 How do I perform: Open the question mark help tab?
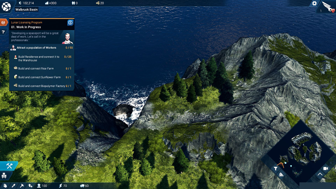[3, 32]
